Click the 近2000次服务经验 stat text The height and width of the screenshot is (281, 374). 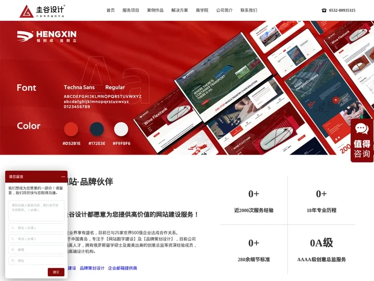tap(254, 210)
